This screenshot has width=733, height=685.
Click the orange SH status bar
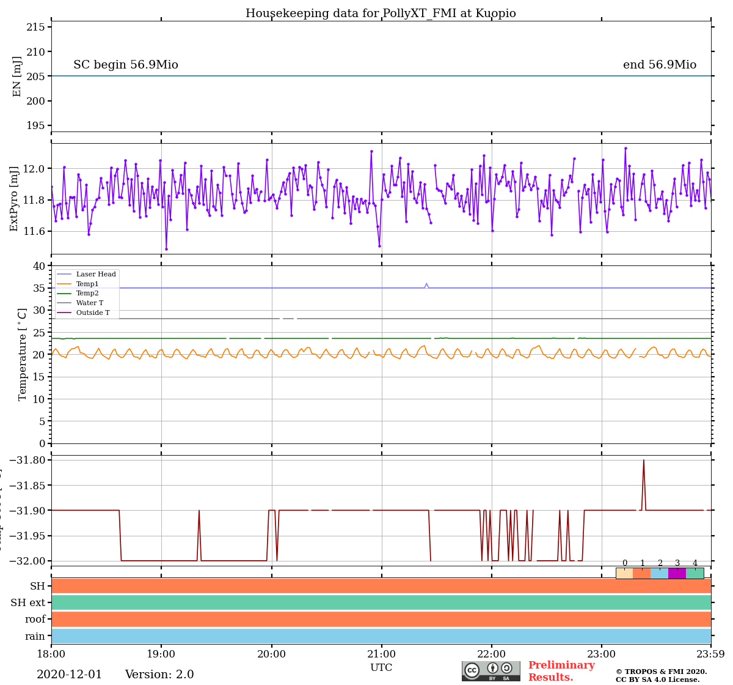pos(381,586)
